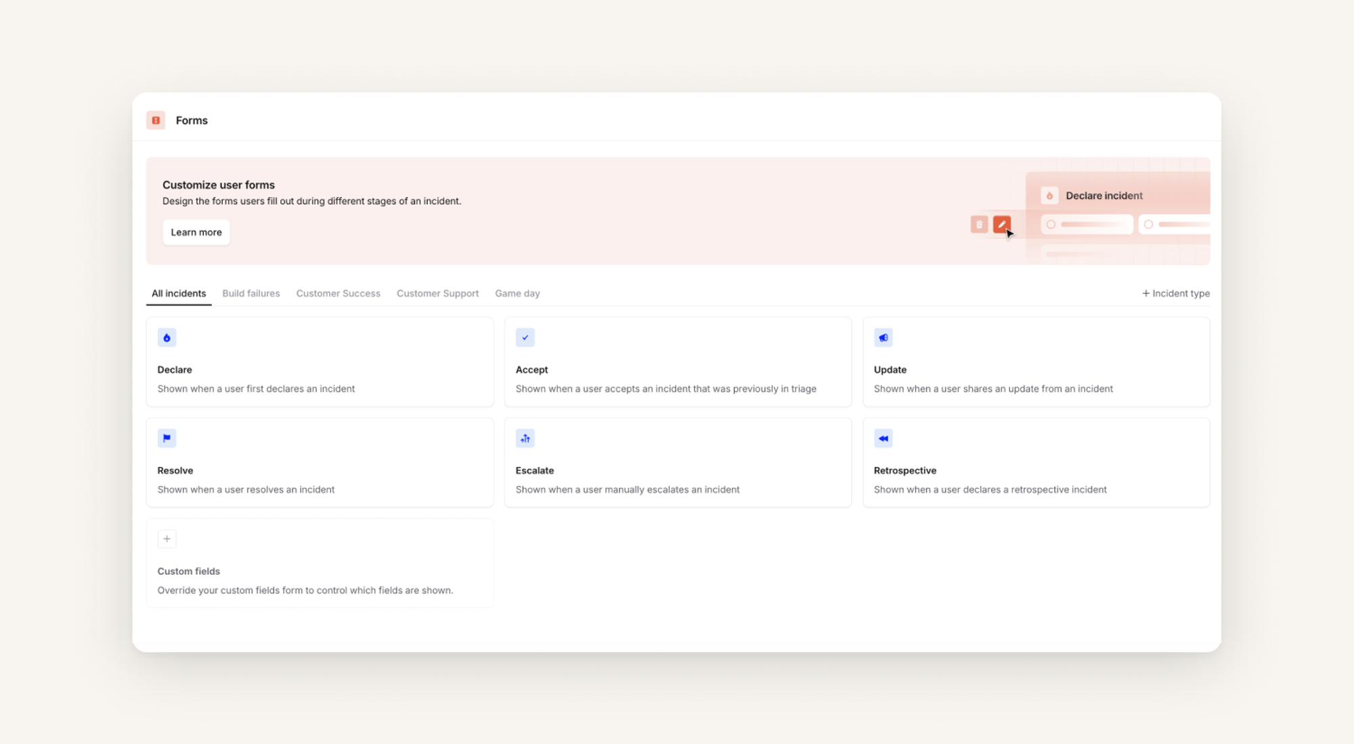Click the flame Declare form icon

pos(167,338)
